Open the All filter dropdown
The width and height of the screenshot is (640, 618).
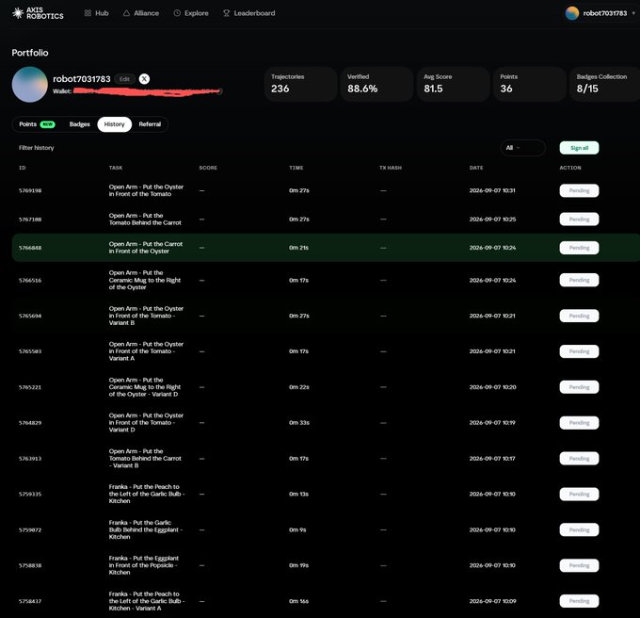pyautogui.click(x=523, y=148)
